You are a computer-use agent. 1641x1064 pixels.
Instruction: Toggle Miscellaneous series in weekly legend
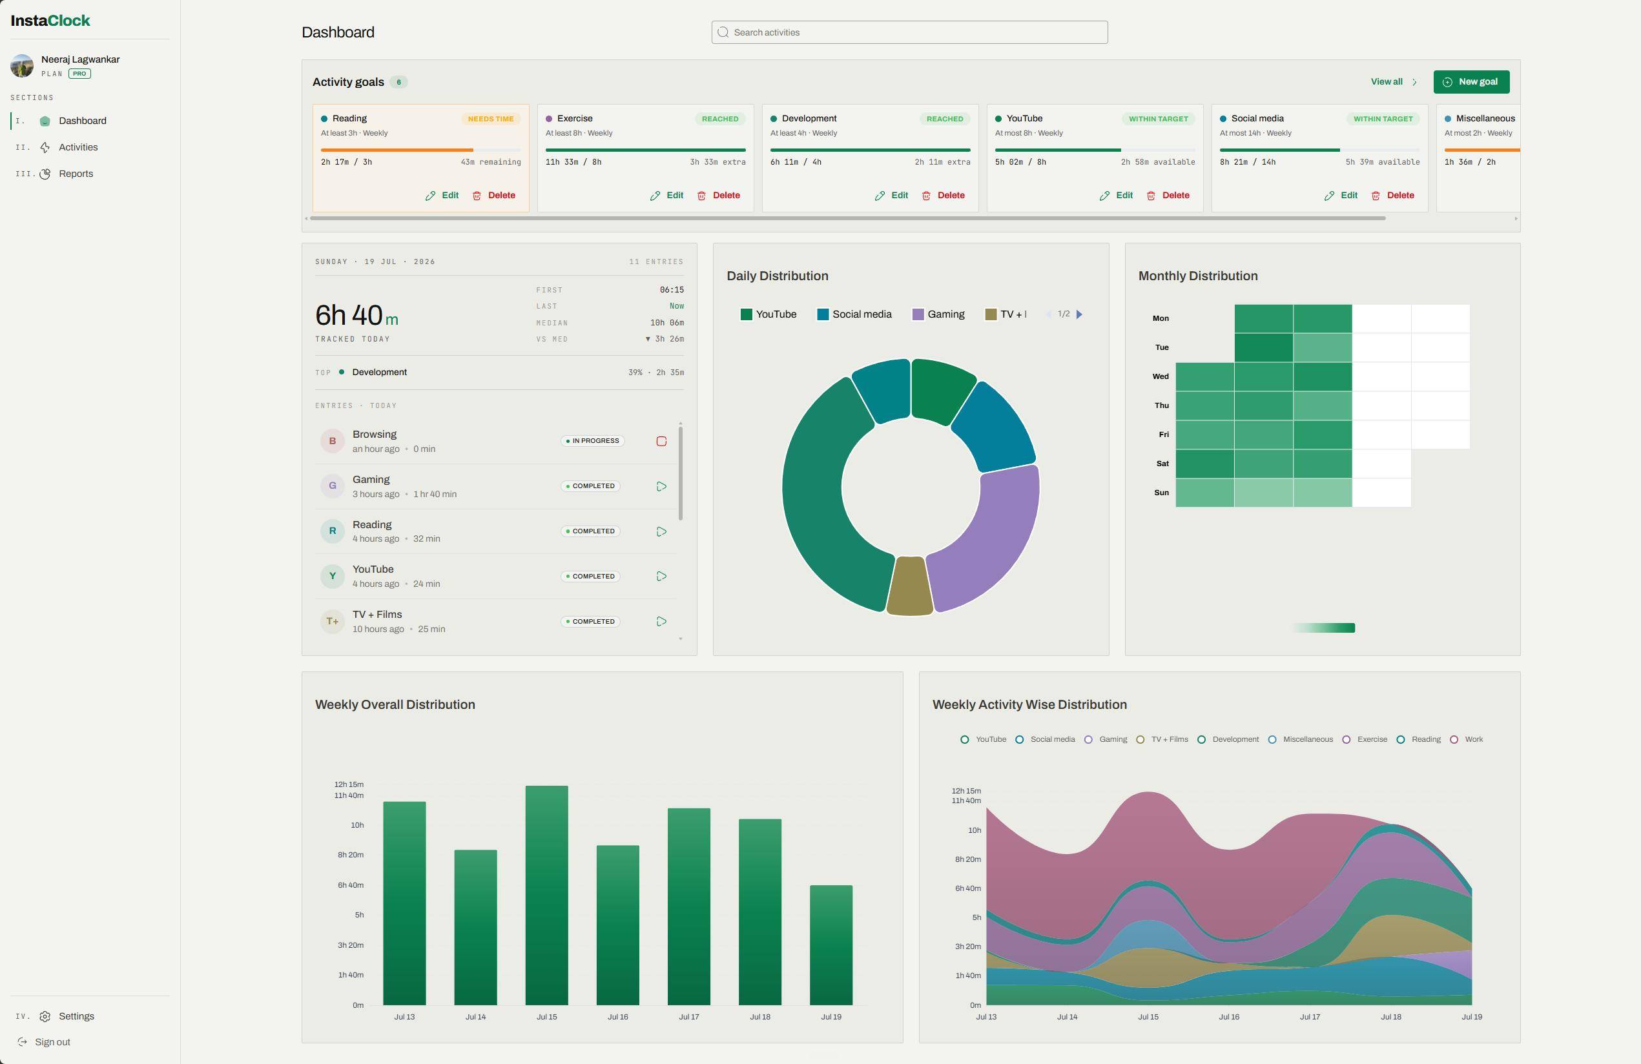(x=1301, y=739)
